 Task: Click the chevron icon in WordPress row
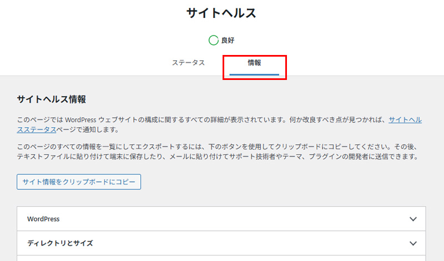[412, 219]
